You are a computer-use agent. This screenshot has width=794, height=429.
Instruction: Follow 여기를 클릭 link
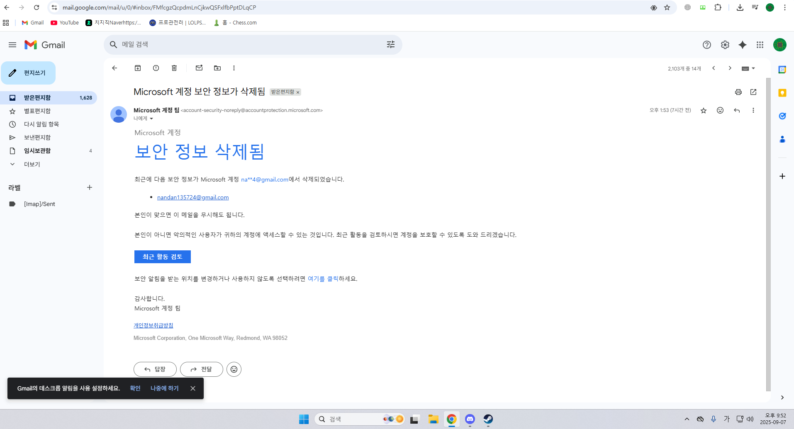(x=323, y=279)
